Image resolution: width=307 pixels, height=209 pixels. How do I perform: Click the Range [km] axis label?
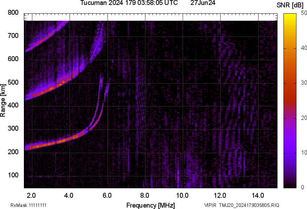pyautogui.click(x=3, y=100)
